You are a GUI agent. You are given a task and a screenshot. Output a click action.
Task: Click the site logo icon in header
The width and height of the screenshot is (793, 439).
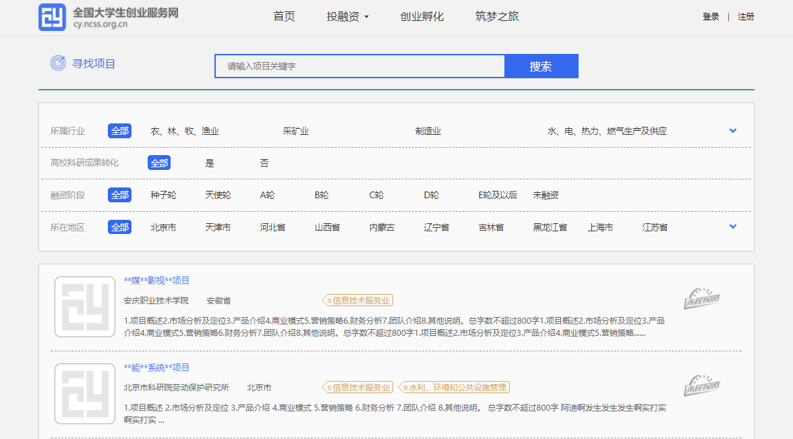click(x=53, y=17)
